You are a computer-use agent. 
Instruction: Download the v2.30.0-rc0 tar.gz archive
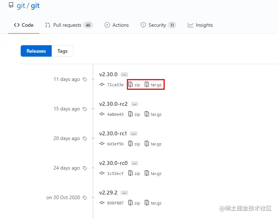click(153, 173)
